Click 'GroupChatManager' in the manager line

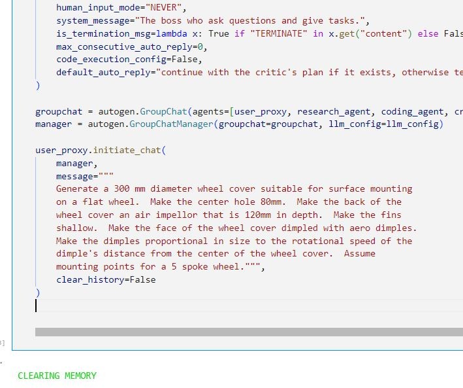point(171,124)
